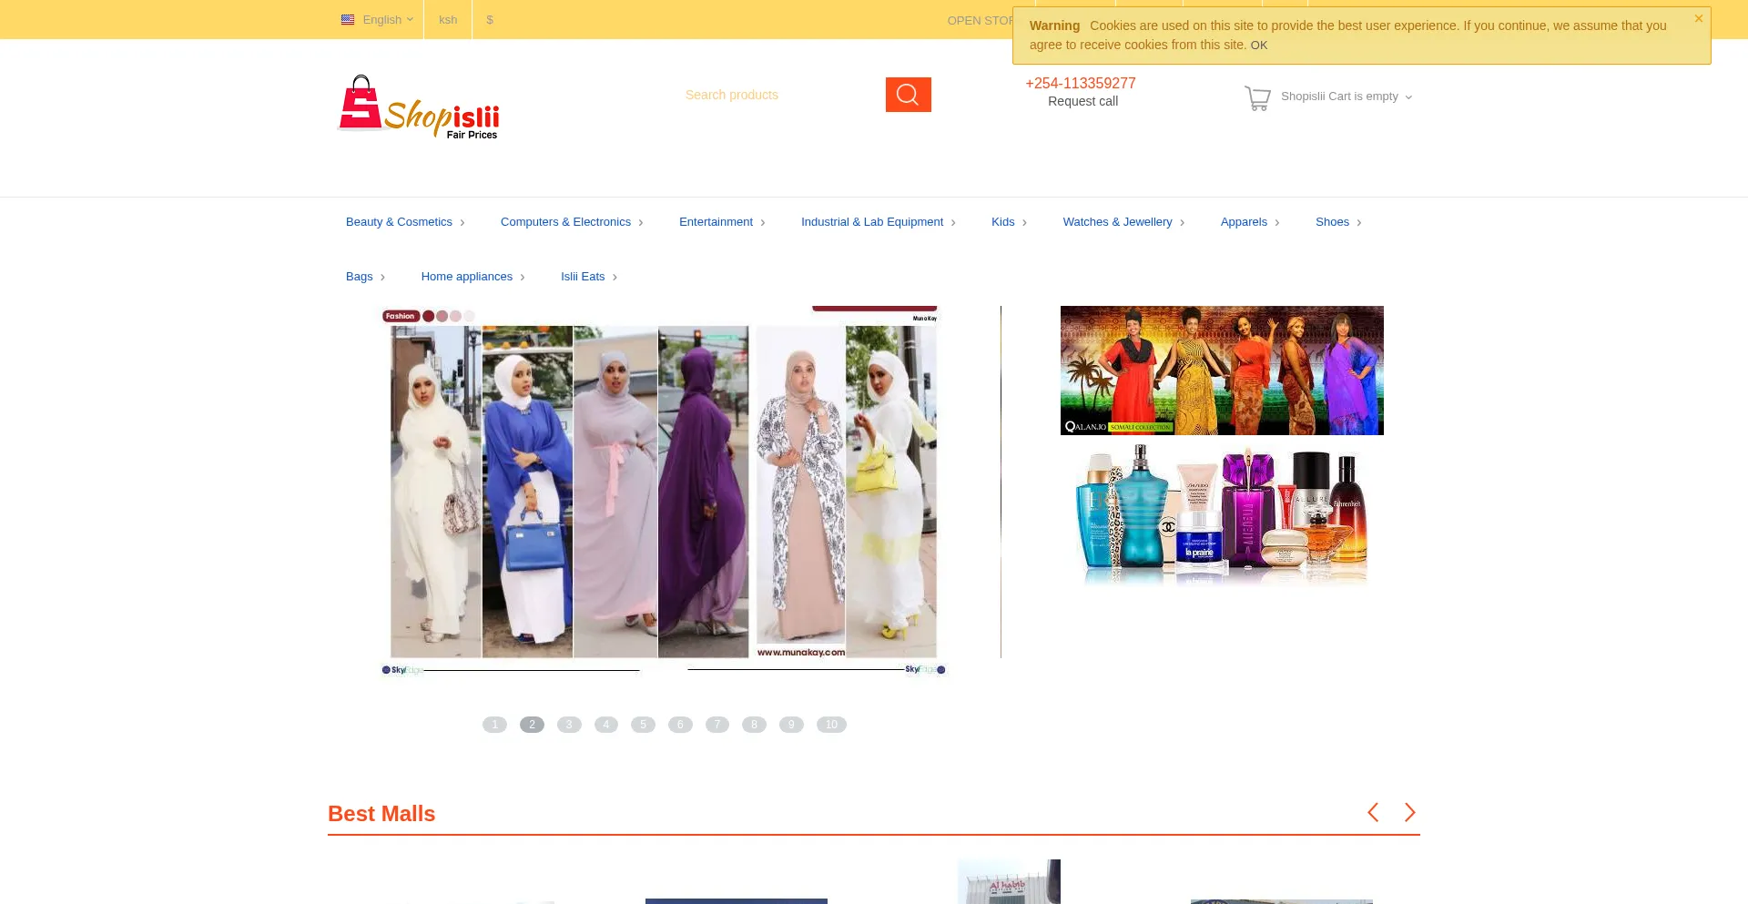The image size is (1748, 904).
Task: Open the English language dropdown
Action: coord(383,19)
